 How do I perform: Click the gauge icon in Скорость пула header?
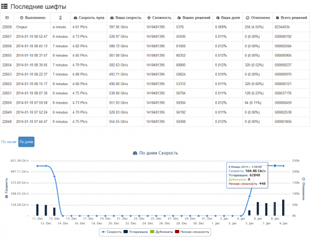click(x=76, y=18)
